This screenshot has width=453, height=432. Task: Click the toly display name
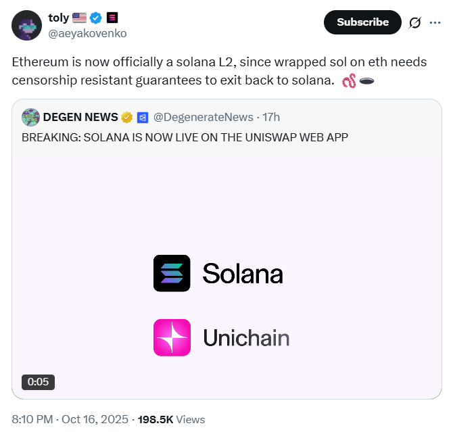tap(59, 18)
